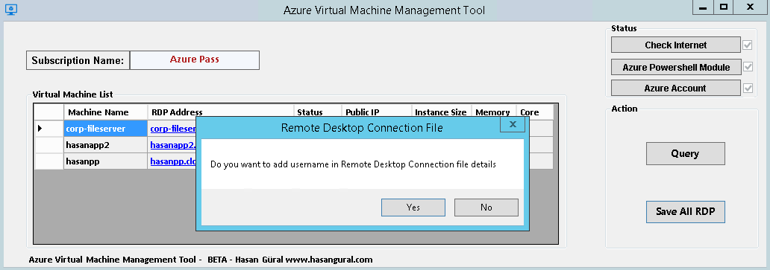Image resolution: width=770 pixels, height=270 pixels.
Task: Click Save All RDP button
Action: [685, 212]
